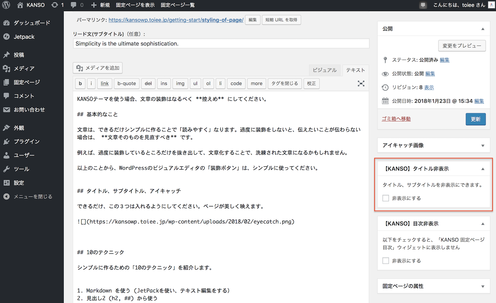
Task: Collapse sidebar with メニューを閉じる
Action: [x=32, y=196]
